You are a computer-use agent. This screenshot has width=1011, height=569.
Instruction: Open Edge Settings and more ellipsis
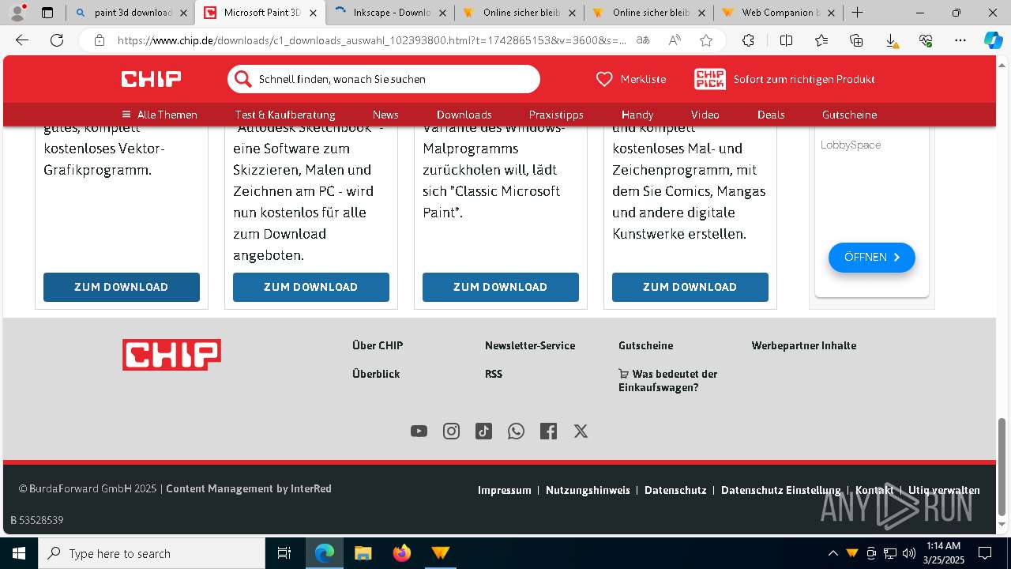pos(960,40)
